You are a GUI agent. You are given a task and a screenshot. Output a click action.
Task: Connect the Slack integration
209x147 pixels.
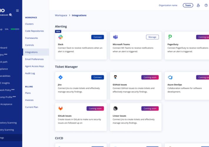click(97, 37)
